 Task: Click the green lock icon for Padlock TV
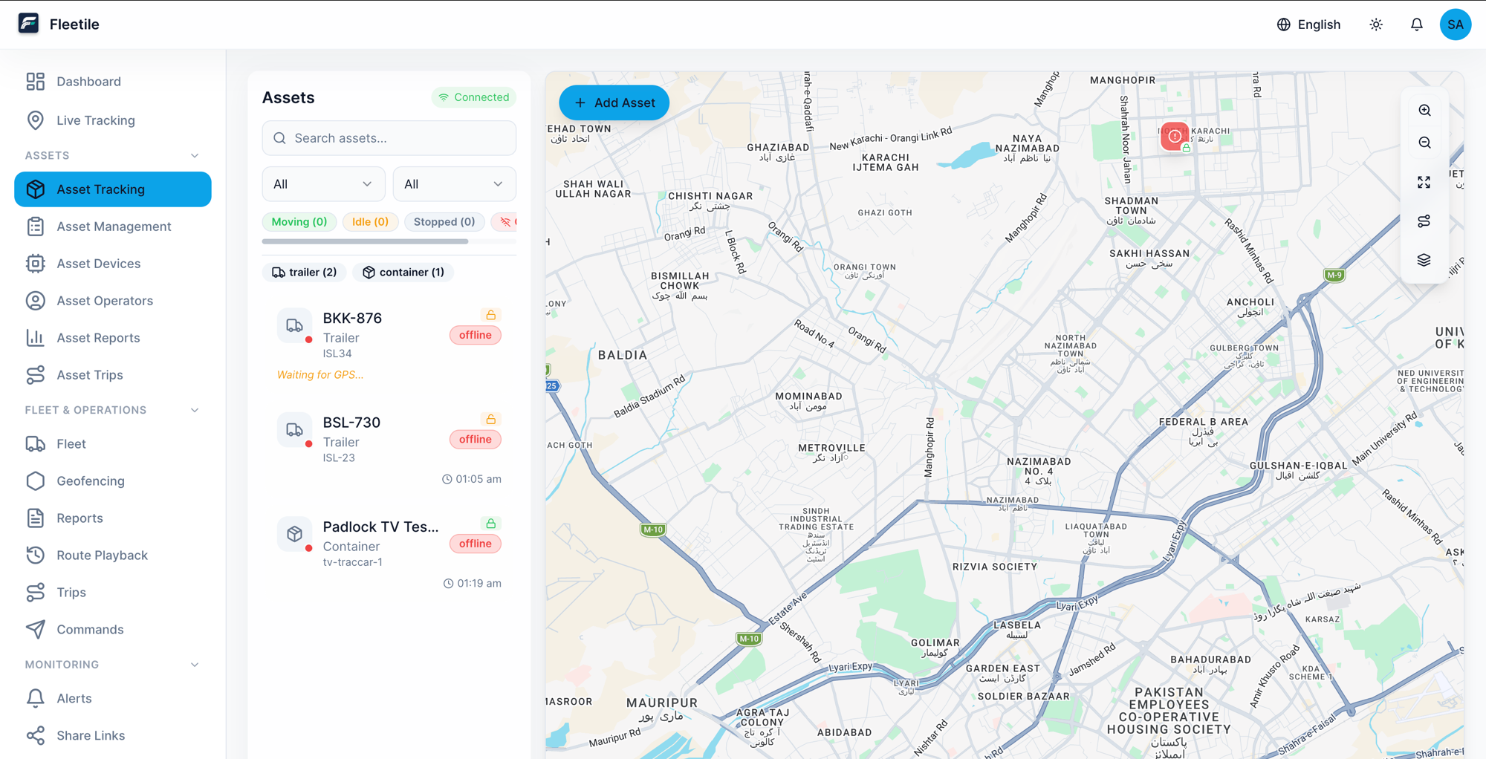(490, 524)
